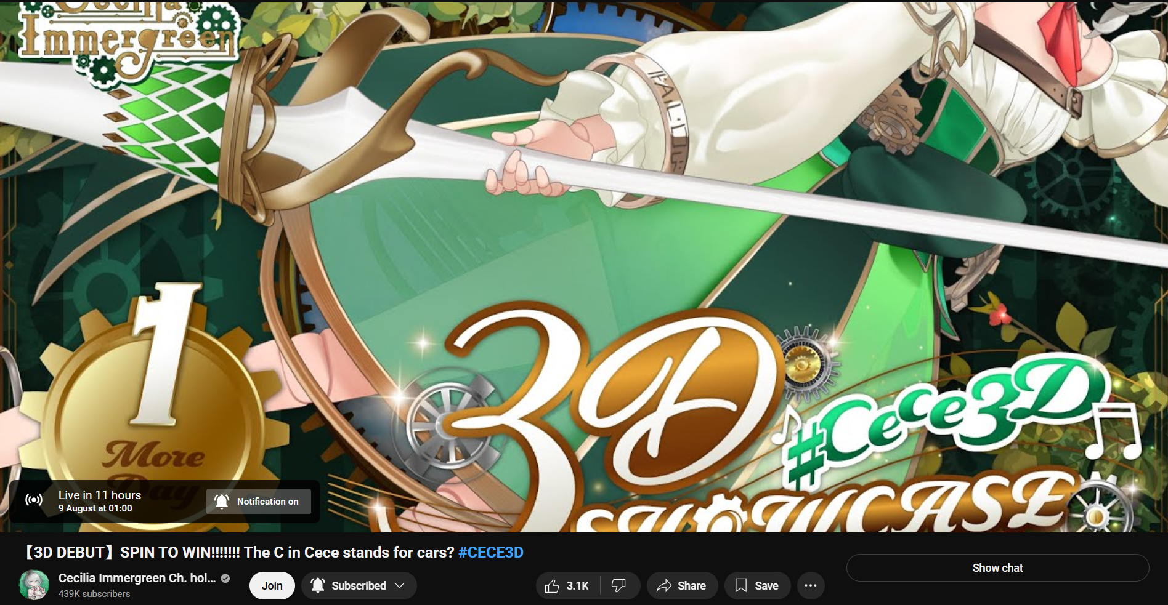Click the verified channel checkmark badge
1168x605 pixels.
[x=225, y=579]
